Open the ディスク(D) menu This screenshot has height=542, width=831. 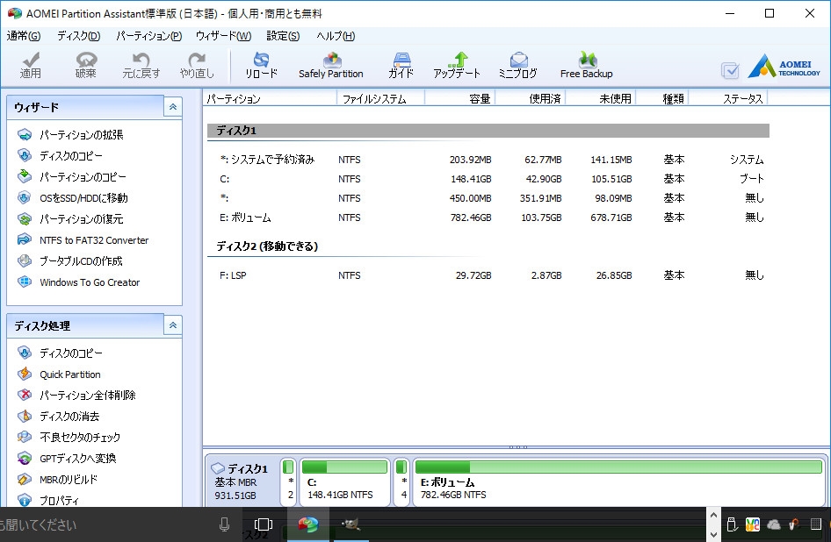click(78, 36)
